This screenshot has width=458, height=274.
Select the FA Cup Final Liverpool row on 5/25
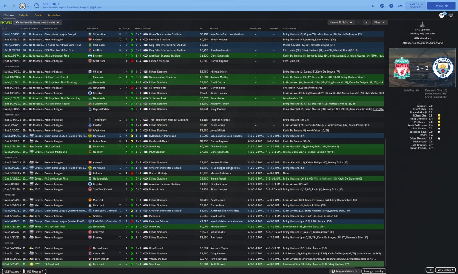(x=193, y=264)
